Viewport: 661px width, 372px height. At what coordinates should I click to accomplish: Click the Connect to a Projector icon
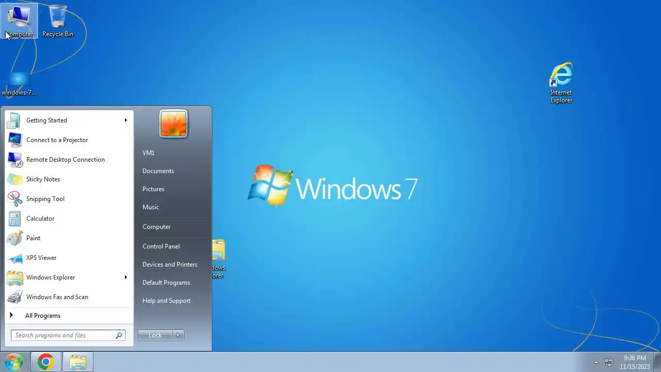coord(14,140)
